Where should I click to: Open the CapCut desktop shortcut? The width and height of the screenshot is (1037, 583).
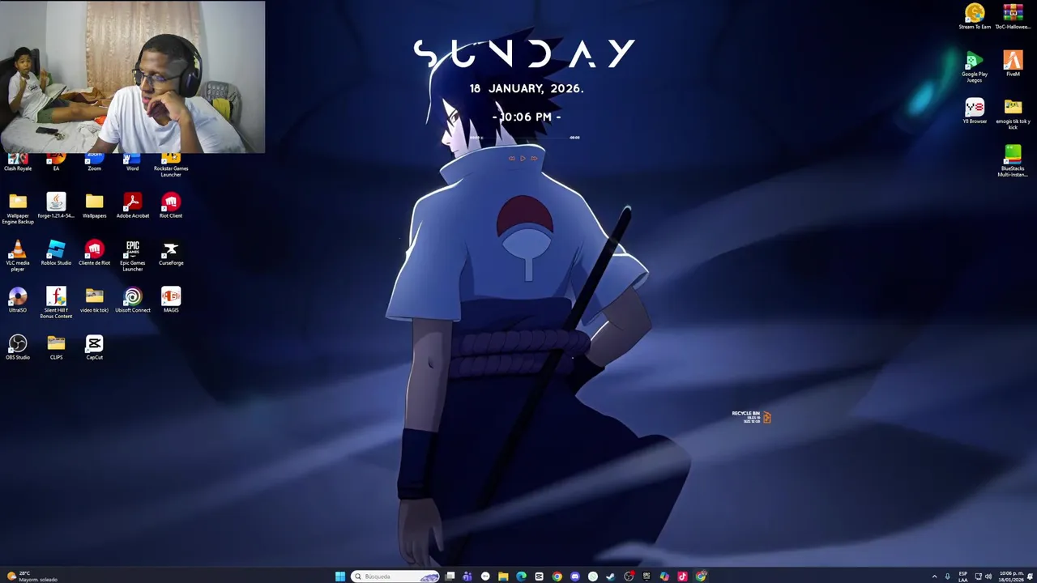point(94,347)
